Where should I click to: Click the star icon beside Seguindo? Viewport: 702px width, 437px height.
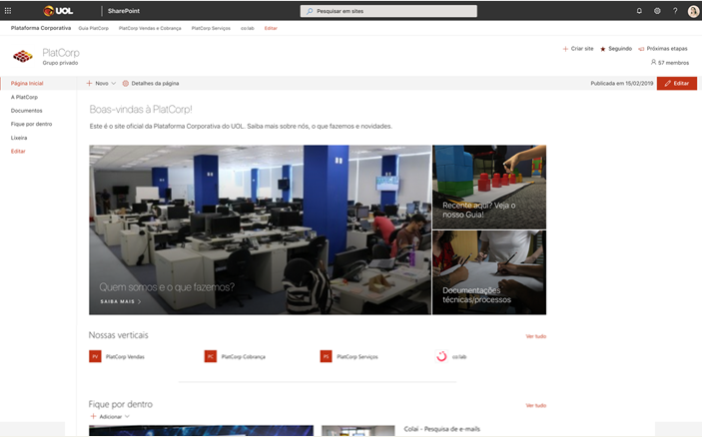[602, 49]
